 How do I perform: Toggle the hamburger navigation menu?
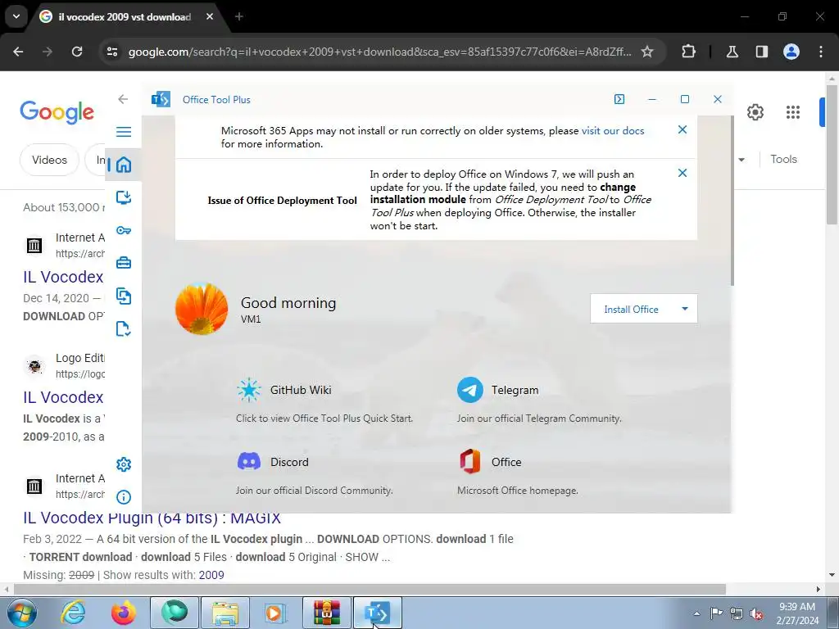124,132
